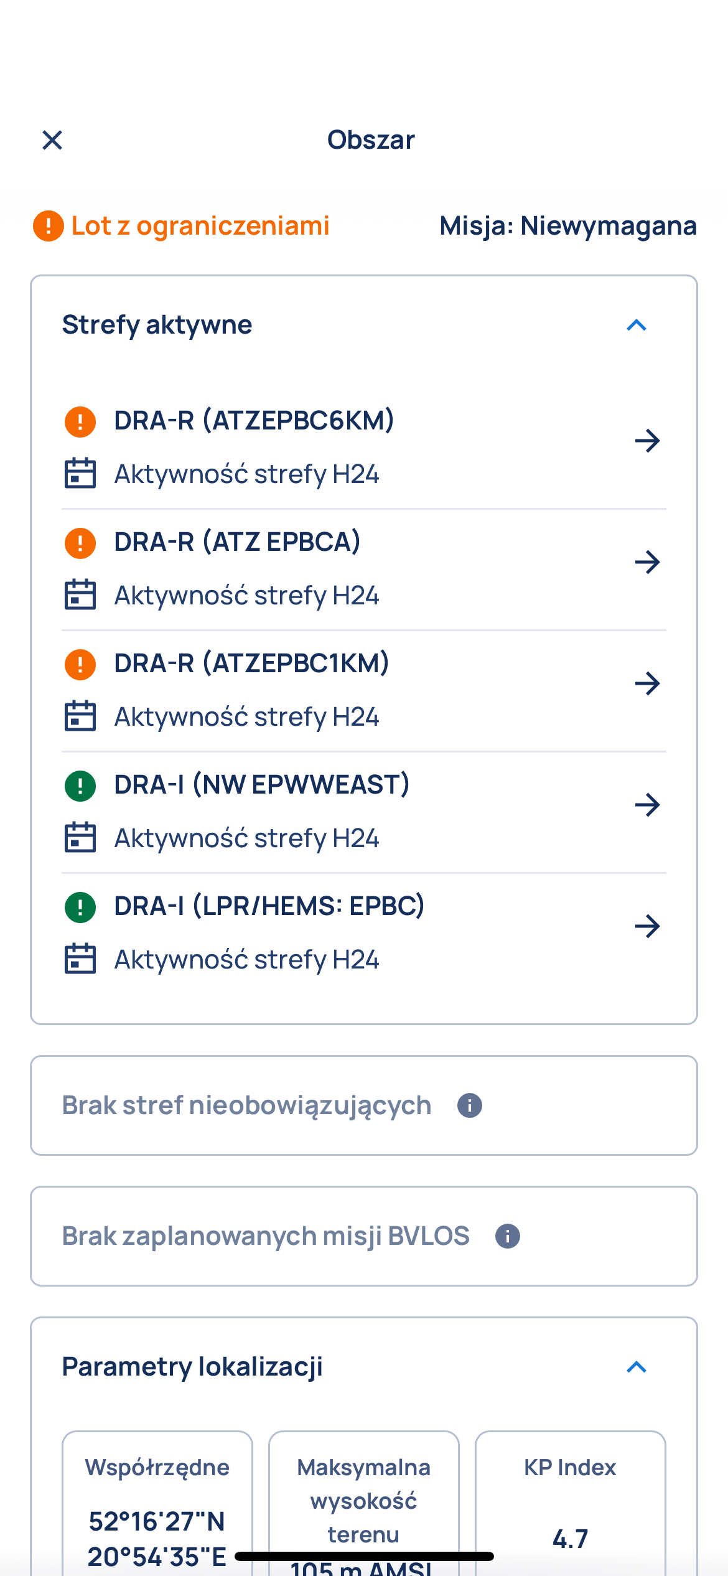Image resolution: width=728 pixels, height=1576 pixels.
Task: Open DRA-I (LPR/HEMS: EPBC) zone arrow
Action: pos(647,926)
